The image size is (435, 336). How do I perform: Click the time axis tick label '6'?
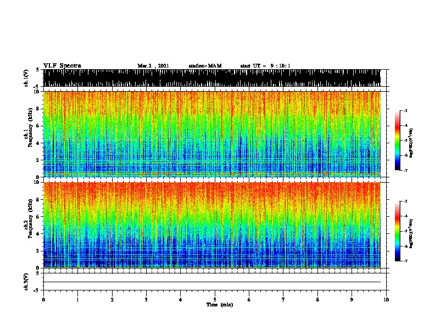tap(249, 300)
